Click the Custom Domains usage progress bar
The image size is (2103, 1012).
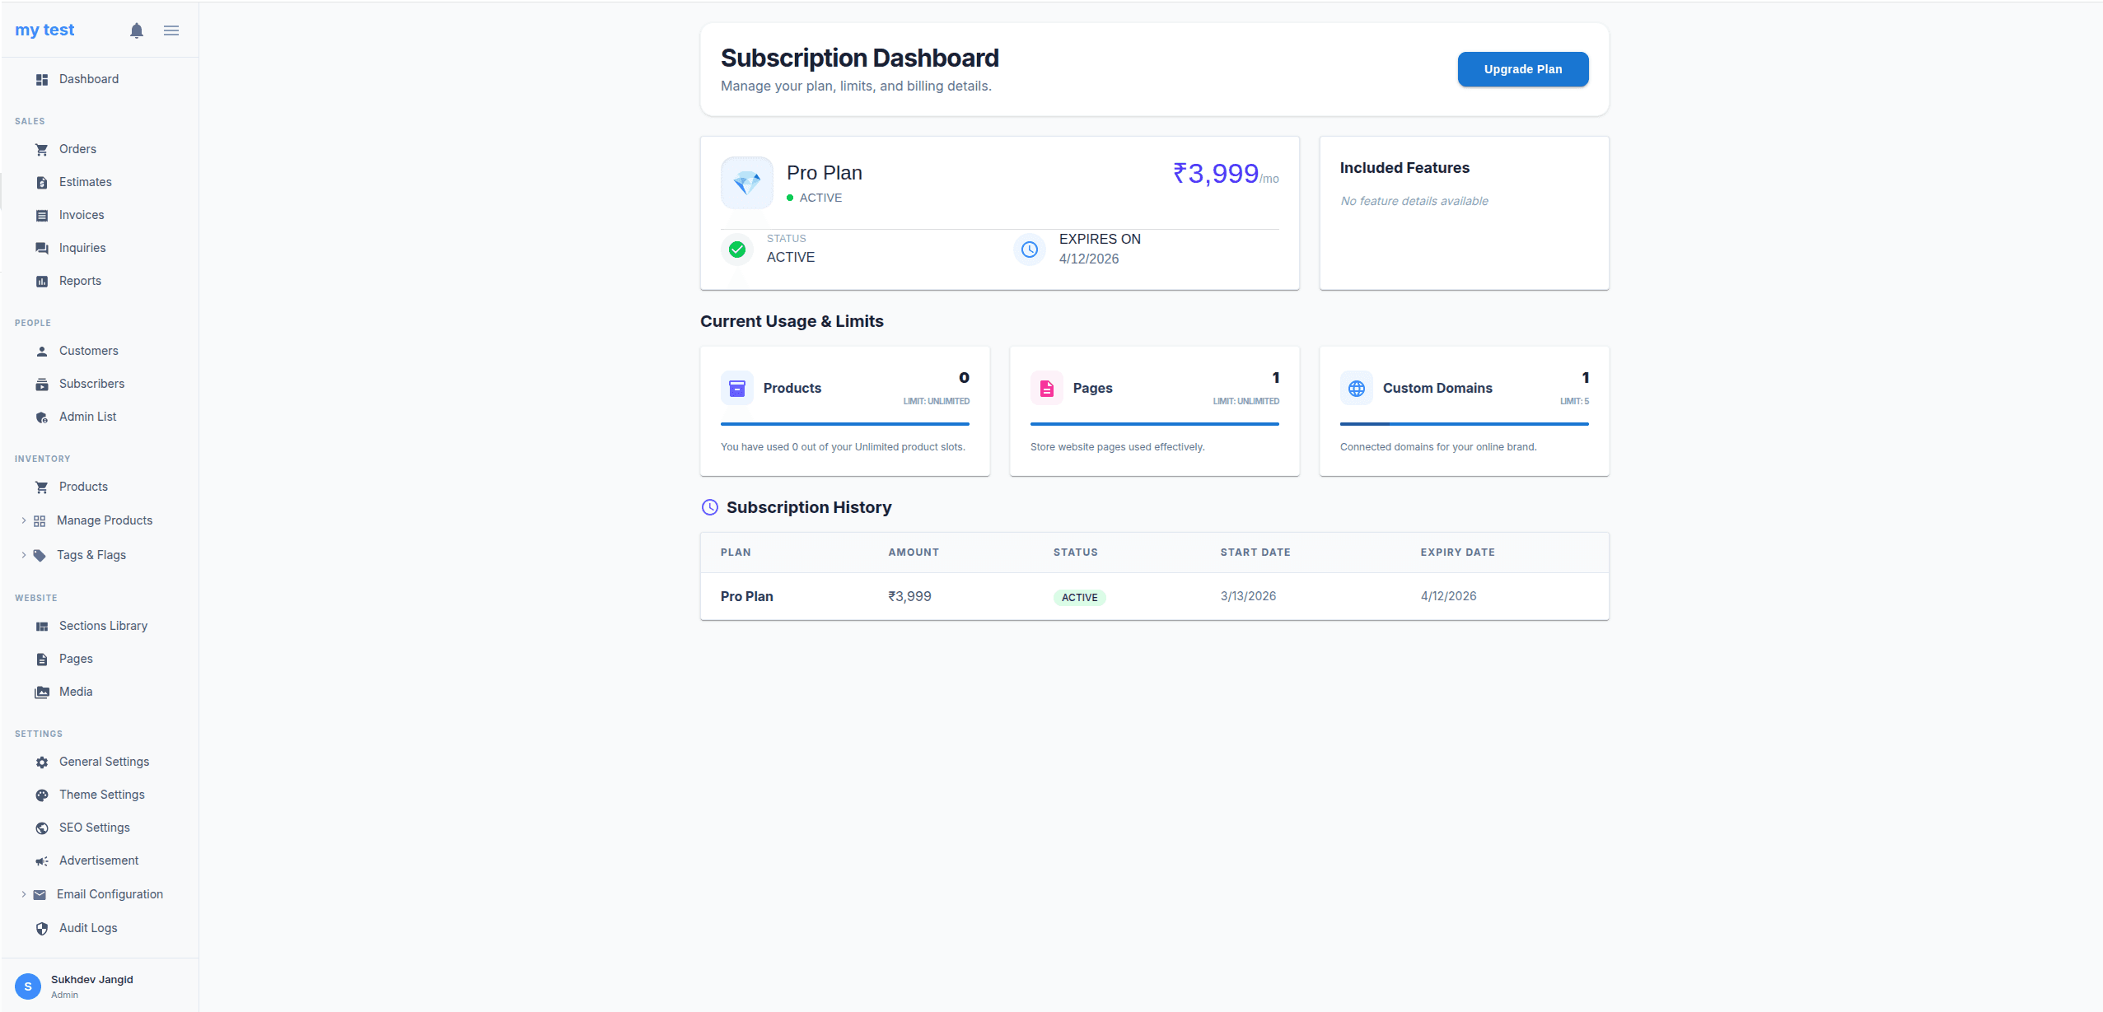point(1464,424)
